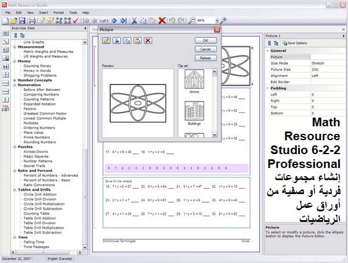Click the Copy icon in main toolbar
Image resolution: width=348 pixels, height=263 pixels.
point(143,21)
